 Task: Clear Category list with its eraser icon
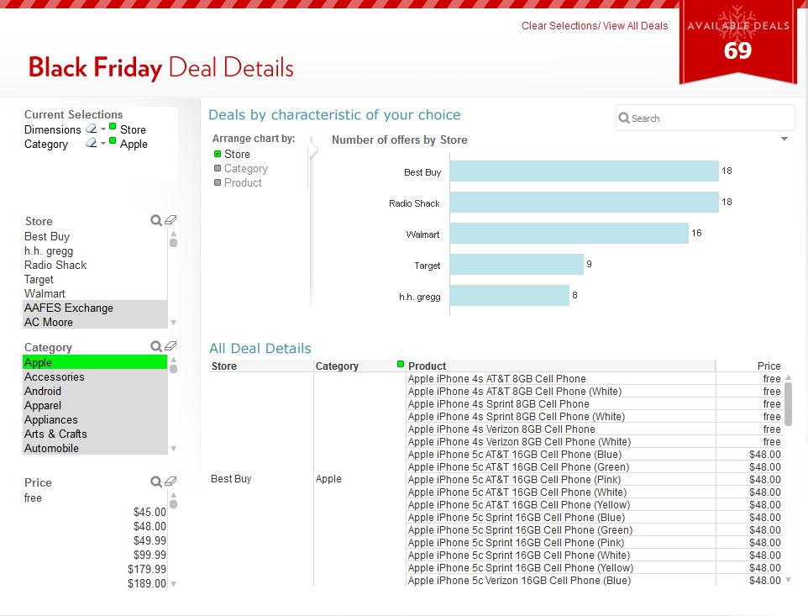171,346
